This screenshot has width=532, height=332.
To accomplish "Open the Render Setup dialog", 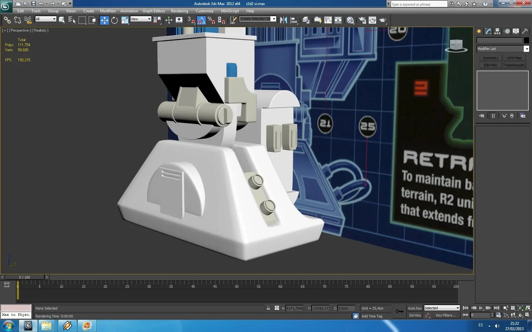I will coord(362,20).
